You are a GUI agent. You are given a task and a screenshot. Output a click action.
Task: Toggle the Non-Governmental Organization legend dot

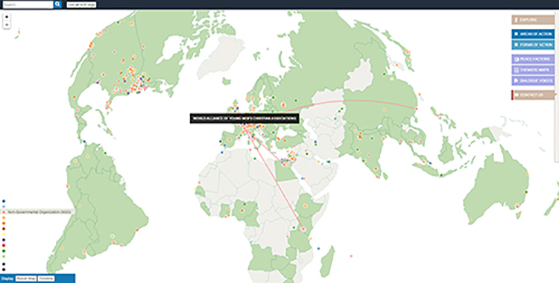pos(4,212)
